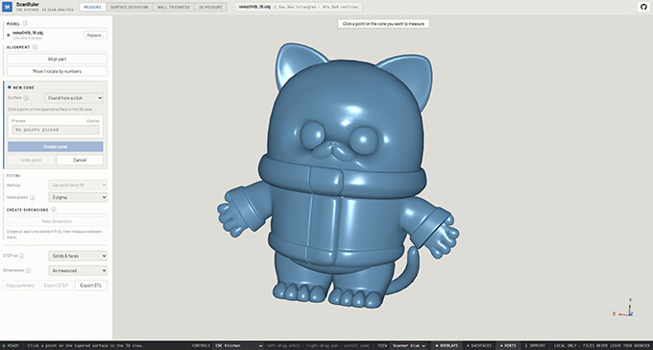653x350 pixels.
Task: Click the model file name in header
Action: pos(254,7)
